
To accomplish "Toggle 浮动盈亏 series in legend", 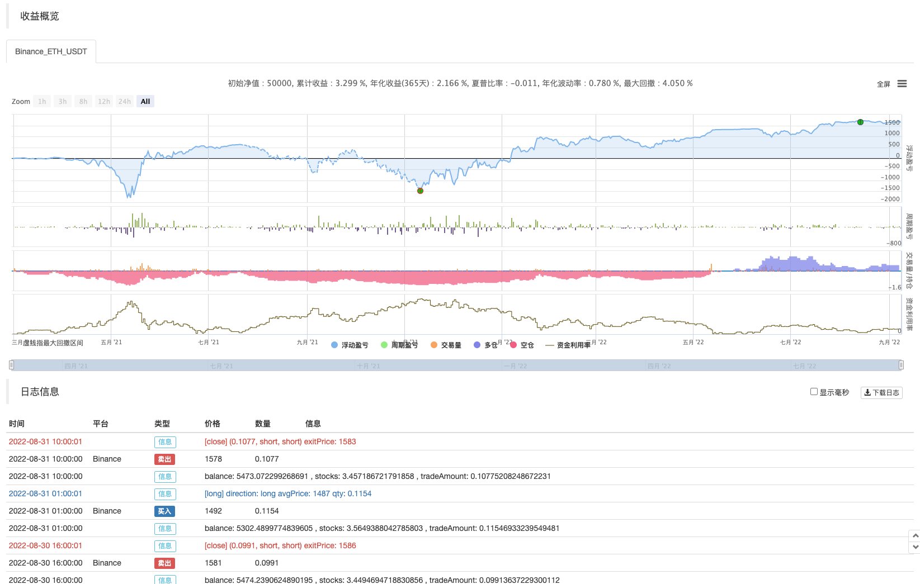I will click(x=350, y=345).
